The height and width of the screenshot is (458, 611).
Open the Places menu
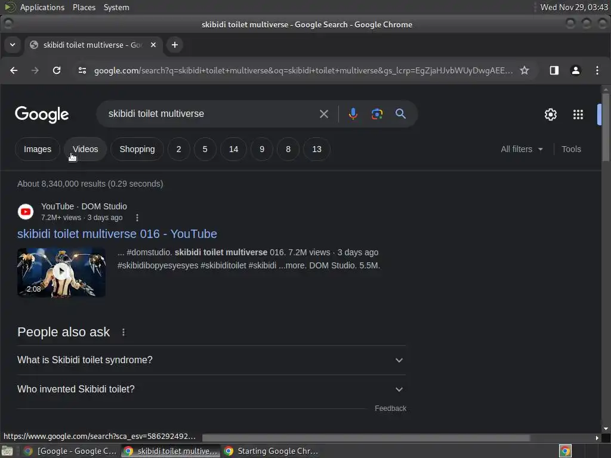tap(84, 7)
